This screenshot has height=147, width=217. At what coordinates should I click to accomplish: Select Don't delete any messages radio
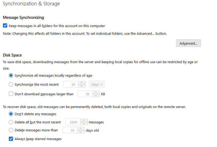tap(11, 114)
